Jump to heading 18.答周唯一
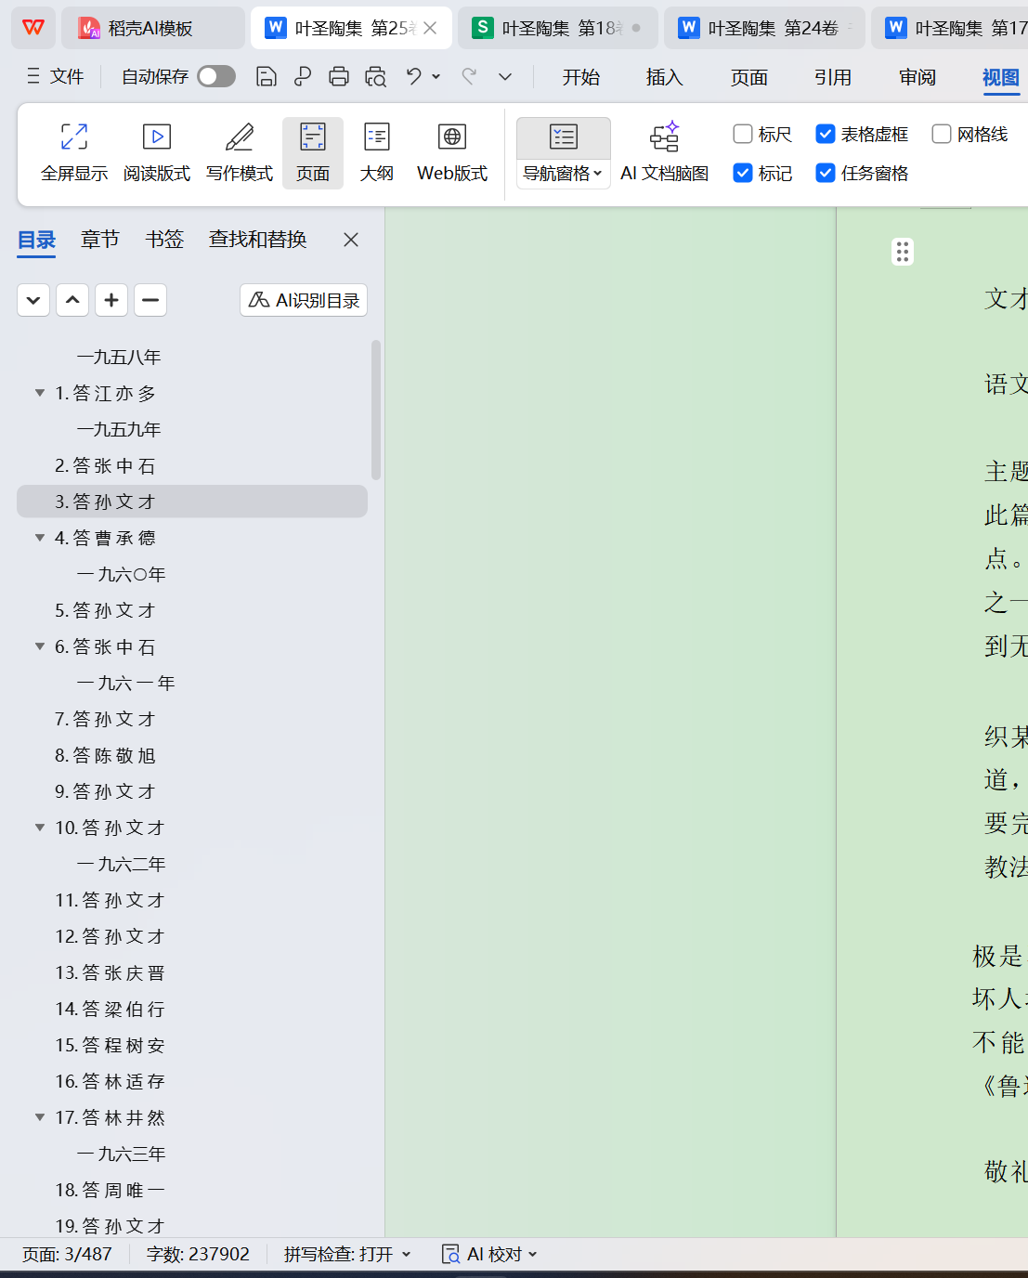1028x1278 pixels. pos(192,1190)
